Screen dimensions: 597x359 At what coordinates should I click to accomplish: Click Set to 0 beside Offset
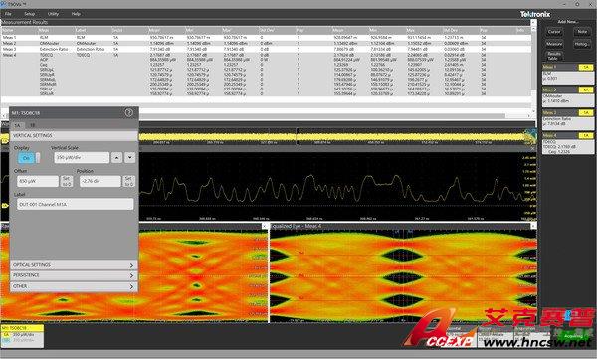(x=67, y=181)
